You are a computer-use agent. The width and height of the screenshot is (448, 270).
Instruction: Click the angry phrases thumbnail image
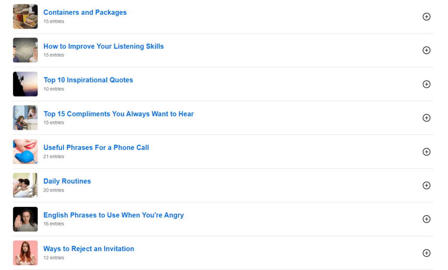point(25,219)
